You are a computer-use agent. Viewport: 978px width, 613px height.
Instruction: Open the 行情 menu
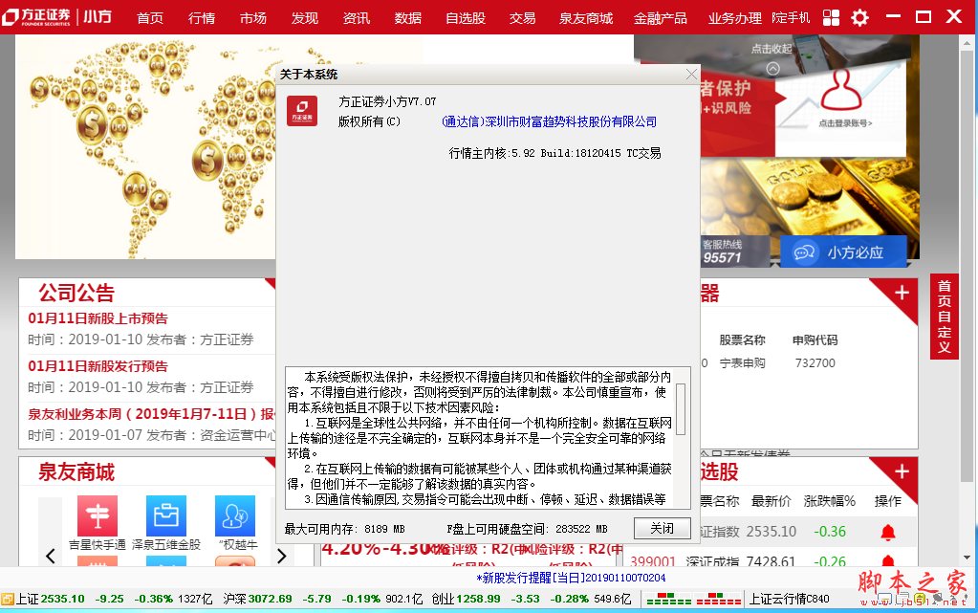point(202,18)
